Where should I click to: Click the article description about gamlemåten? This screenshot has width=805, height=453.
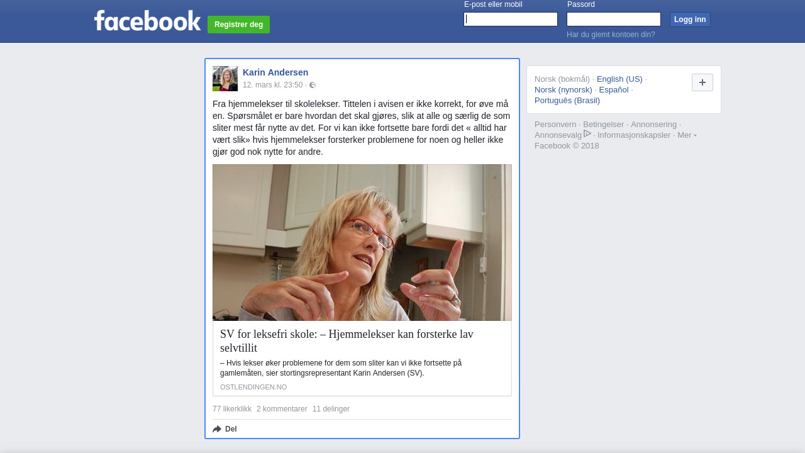[x=341, y=368]
